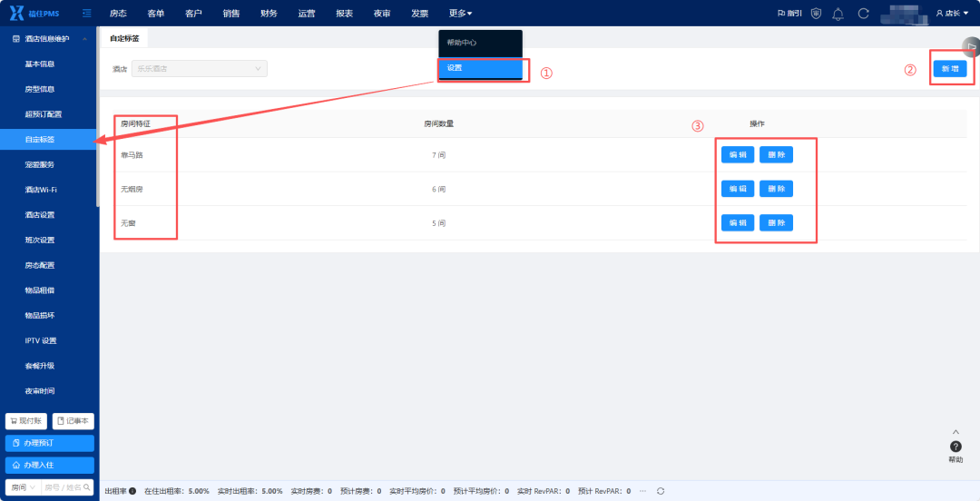Open the 房间 type selector dropdown
The image size is (980, 501).
[x=23, y=486]
